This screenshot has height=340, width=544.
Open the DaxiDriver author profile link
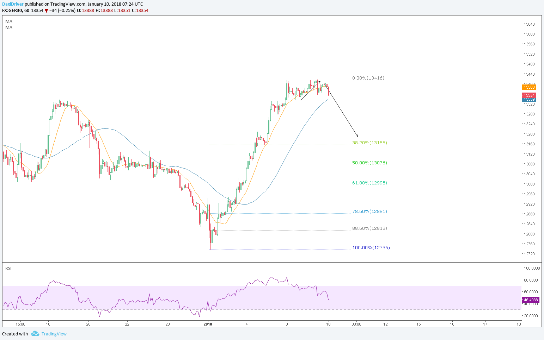[13, 4]
